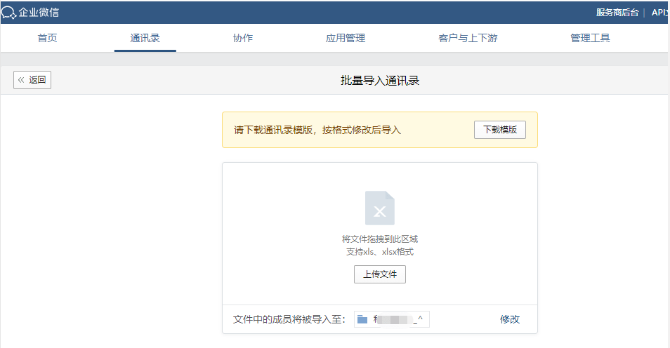Click the Excel file icon in upload area
This screenshot has width=670, height=348.
379,208
